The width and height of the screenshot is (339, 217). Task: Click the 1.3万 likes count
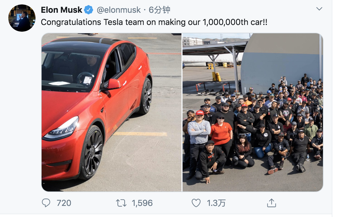pos(216,203)
